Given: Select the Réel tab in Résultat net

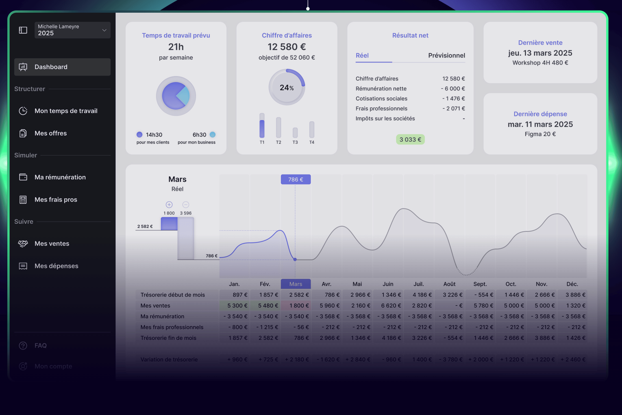Looking at the screenshot, I should [362, 55].
